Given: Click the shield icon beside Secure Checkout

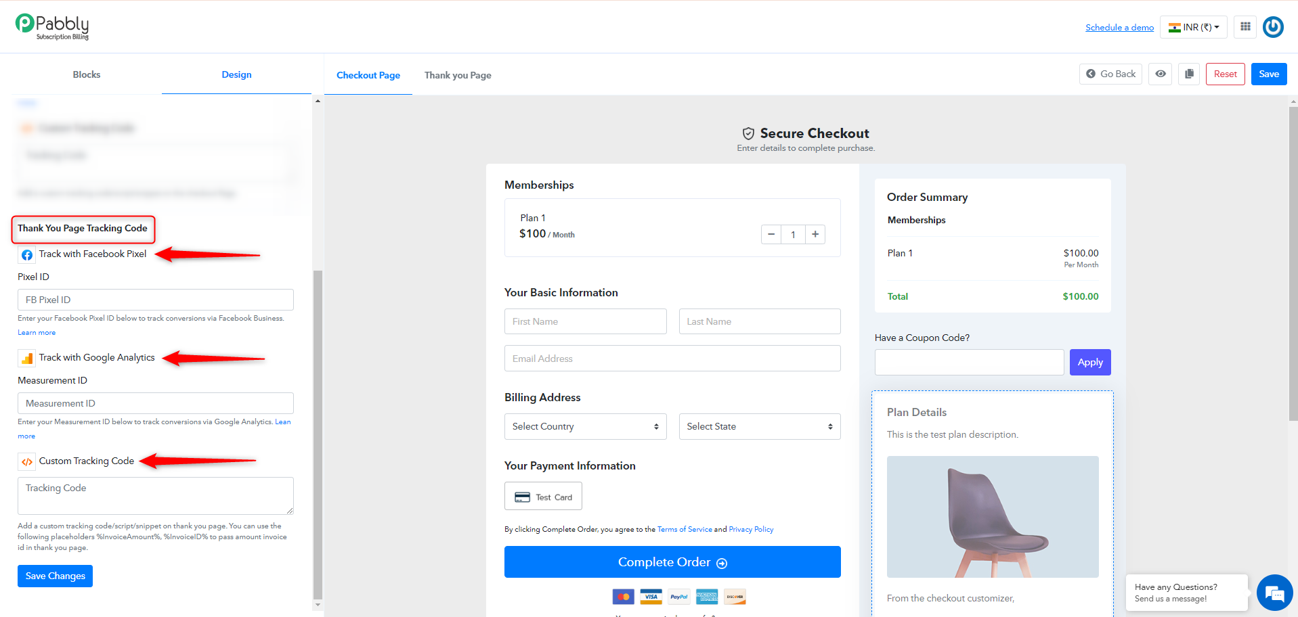Looking at the screenshot, I should pyautogui.click(x=748, y=133).
